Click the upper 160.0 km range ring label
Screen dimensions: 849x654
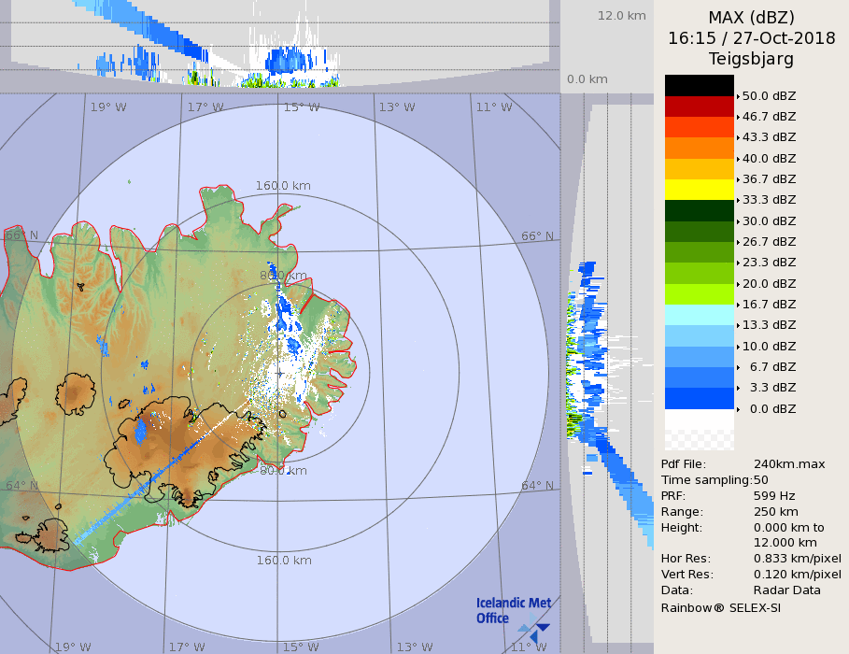pos(283,186)
